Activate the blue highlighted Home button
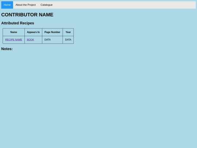Viewport: 197px width, 148px height. click(x=7, y=5)
